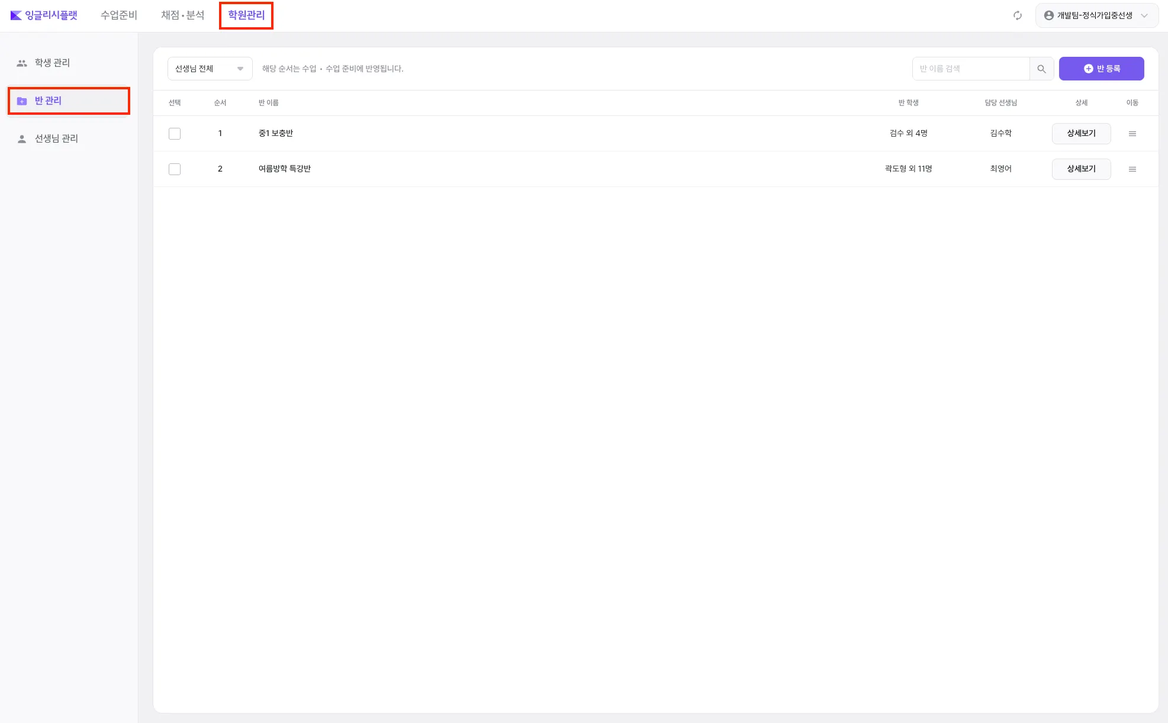Click the search magnifier icon
Viewport: 1168px width, 723px height.
[1041, 69]
